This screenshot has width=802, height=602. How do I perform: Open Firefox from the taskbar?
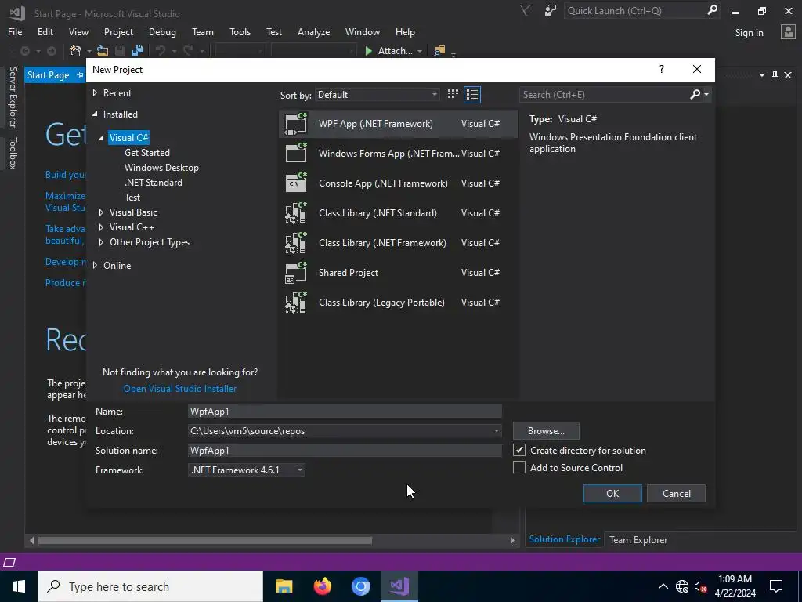tap(322, 586)
